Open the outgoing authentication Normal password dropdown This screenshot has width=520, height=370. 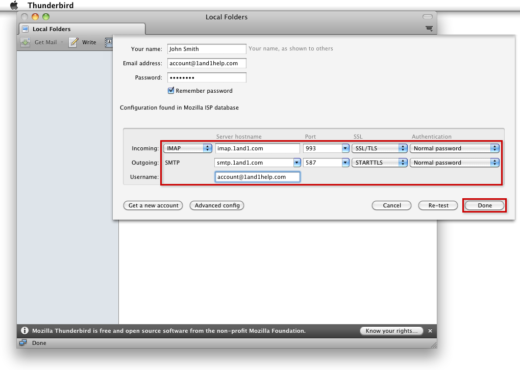click(455, 163)
